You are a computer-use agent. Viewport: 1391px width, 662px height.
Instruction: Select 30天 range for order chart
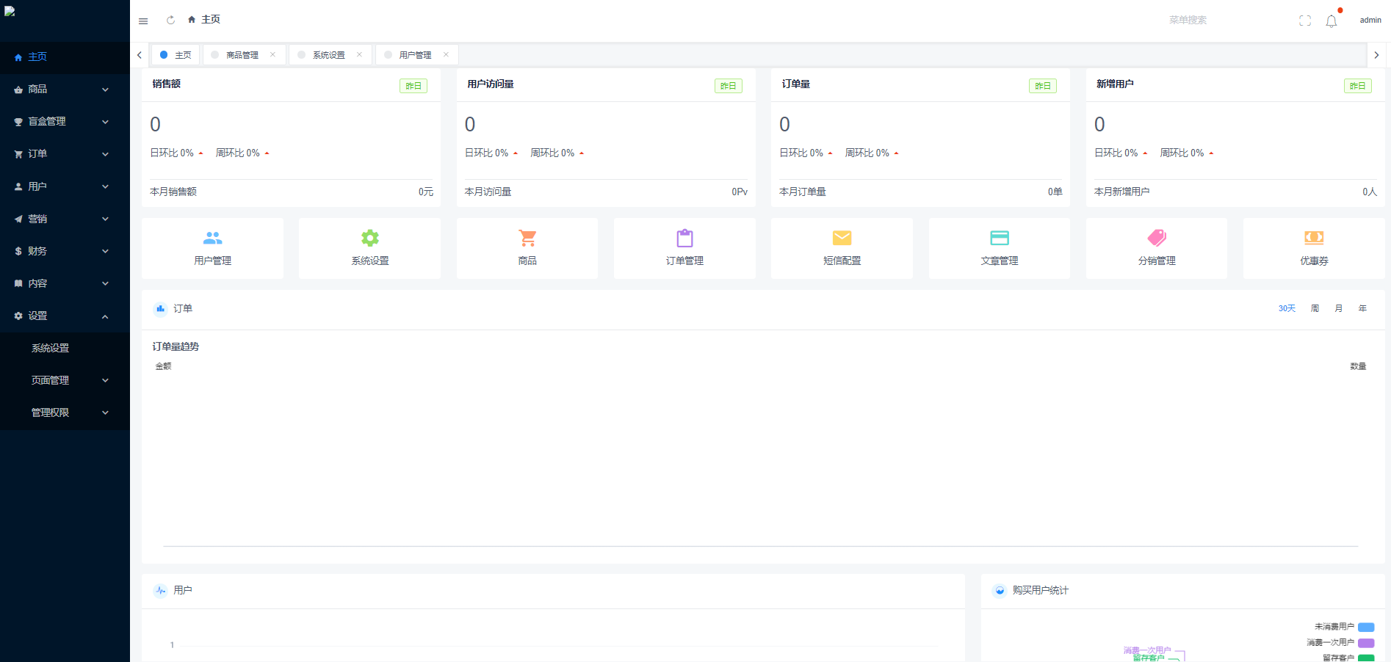(1287, 308)
